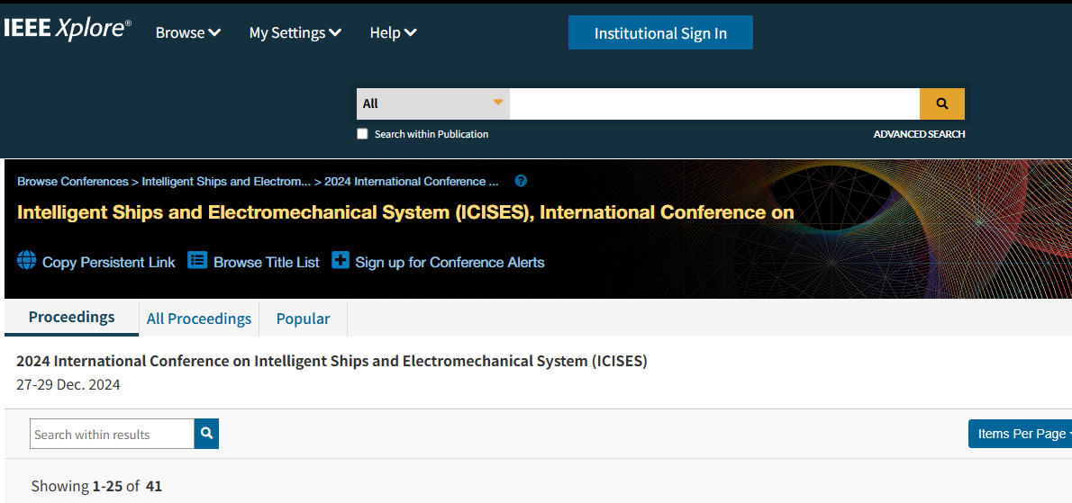Click the Showing 1-25 of 41 text
The width and height of the screenshot is (1072, 503).
pos(96,487)
